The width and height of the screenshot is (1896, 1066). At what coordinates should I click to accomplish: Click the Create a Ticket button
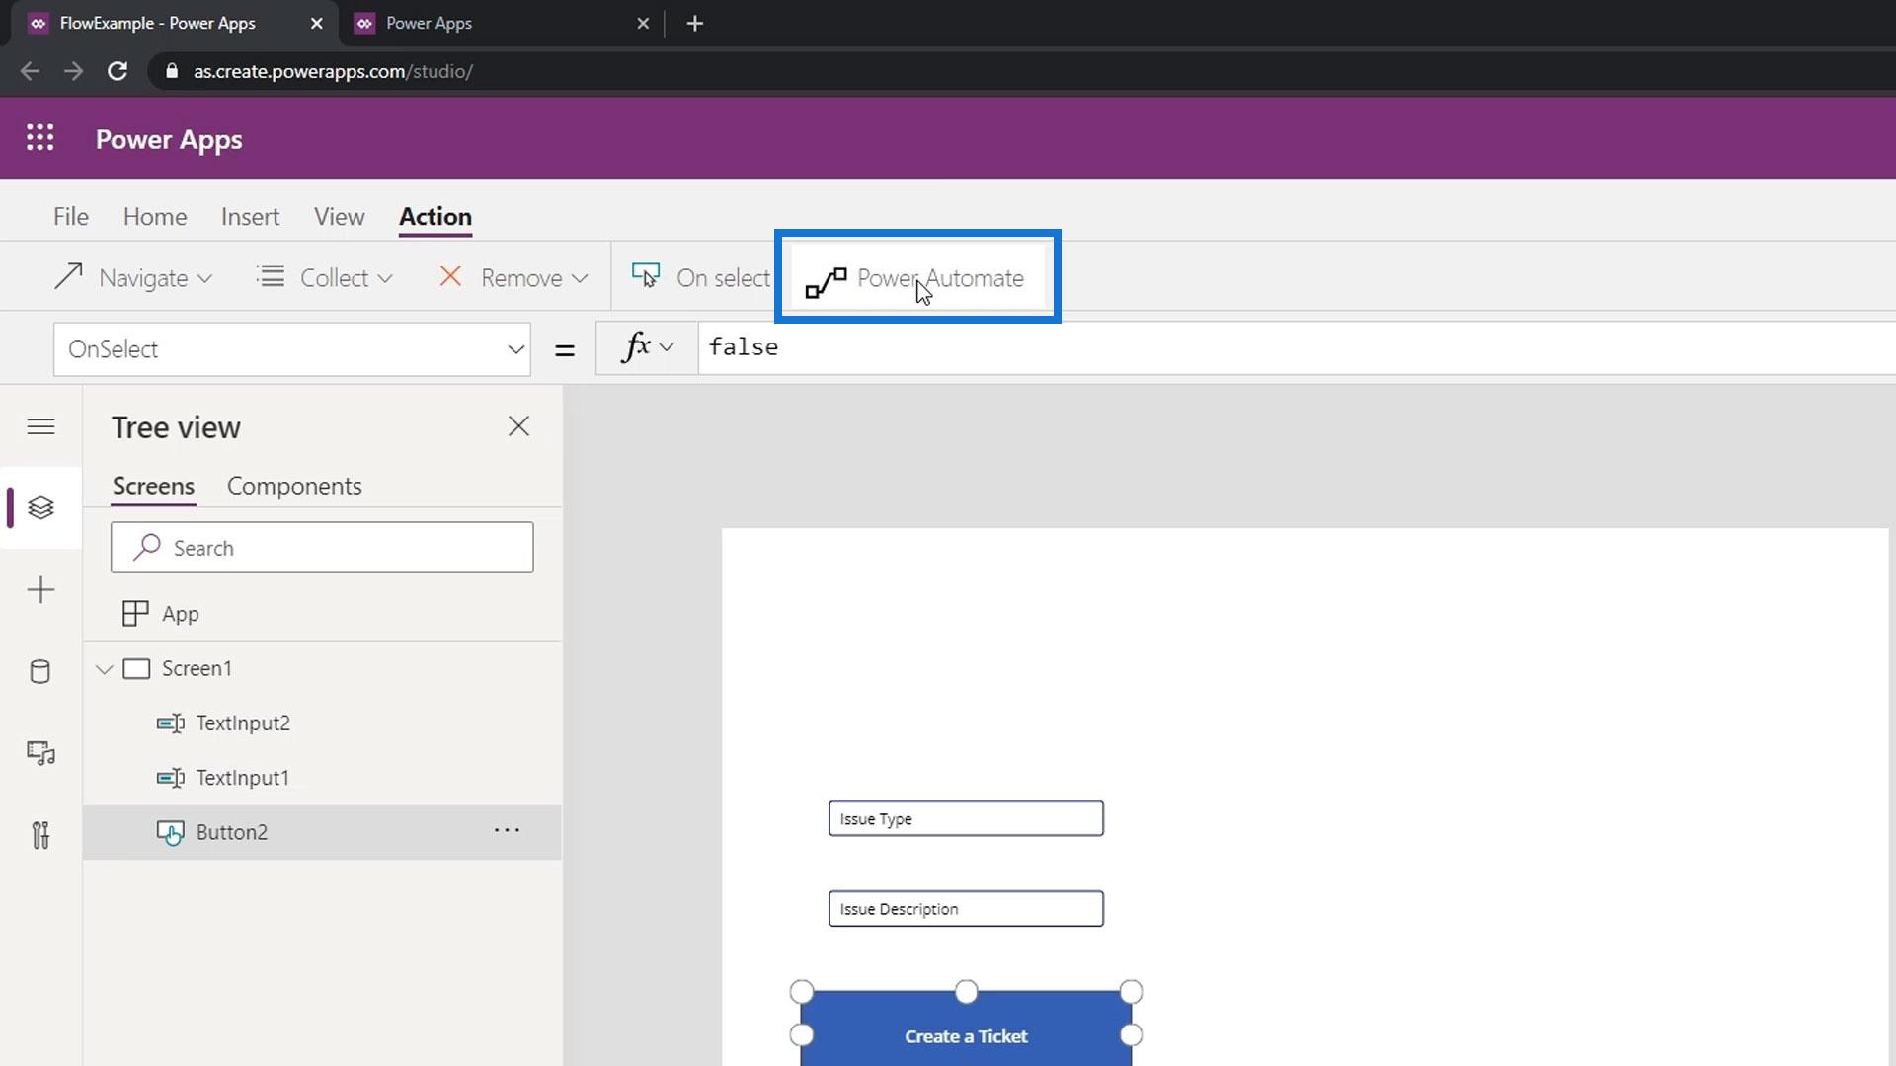point(966,1034)
